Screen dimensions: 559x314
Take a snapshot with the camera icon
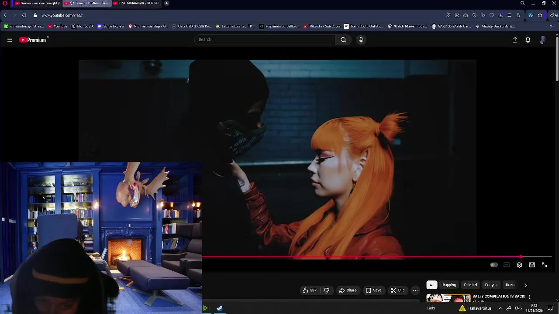click(466, 15)
